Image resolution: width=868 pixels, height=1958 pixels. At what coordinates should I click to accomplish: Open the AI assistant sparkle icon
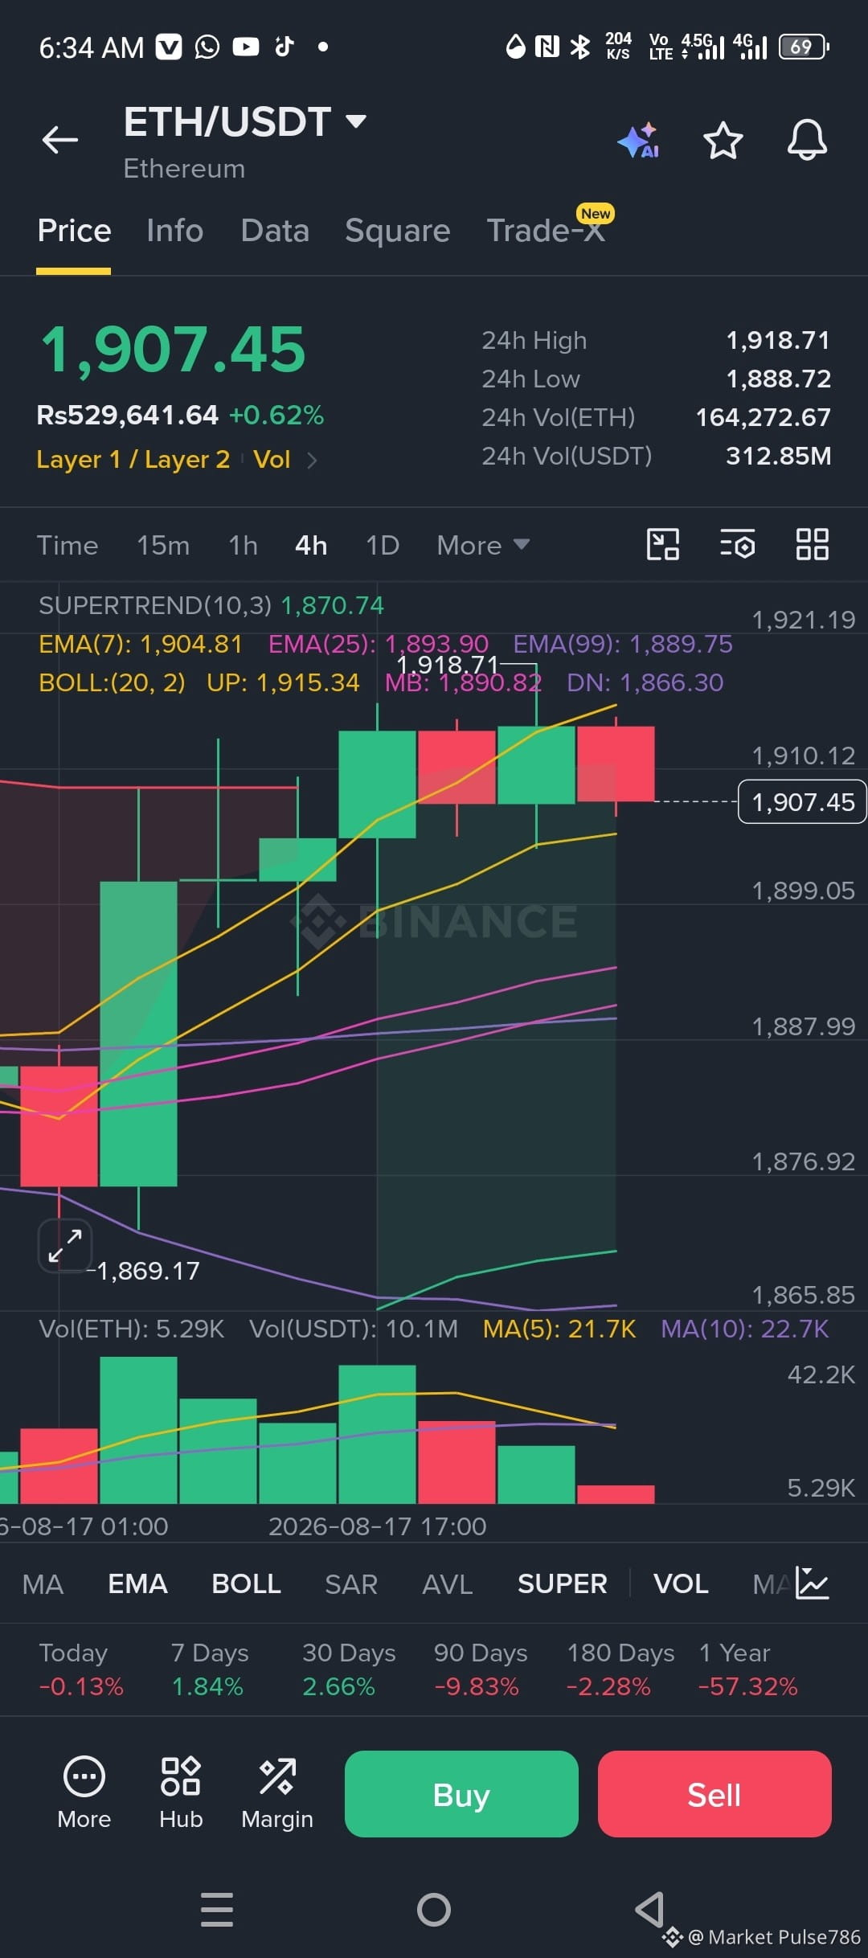(x=640, y=141)
